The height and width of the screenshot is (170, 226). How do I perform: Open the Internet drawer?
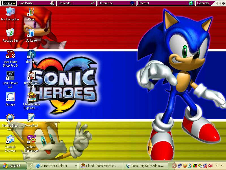(166, 3)
